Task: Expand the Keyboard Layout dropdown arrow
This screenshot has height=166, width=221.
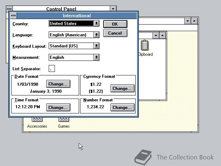Action: (96, 46)
